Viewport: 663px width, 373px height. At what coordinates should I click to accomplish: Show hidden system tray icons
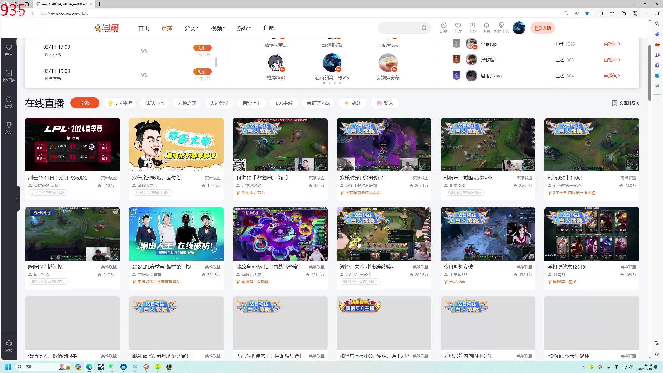583,367
